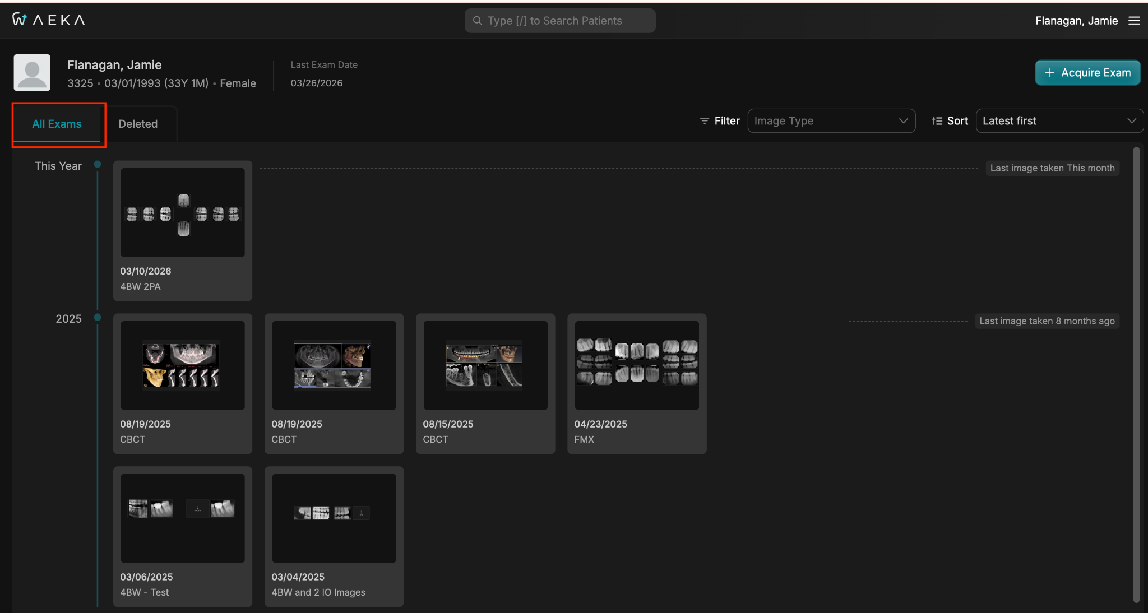Click patient details '3325 • 03/01/1993 (33Y 1M) • Female'
The width and height of the screenshot is (1148, 613).
(161, 83)
